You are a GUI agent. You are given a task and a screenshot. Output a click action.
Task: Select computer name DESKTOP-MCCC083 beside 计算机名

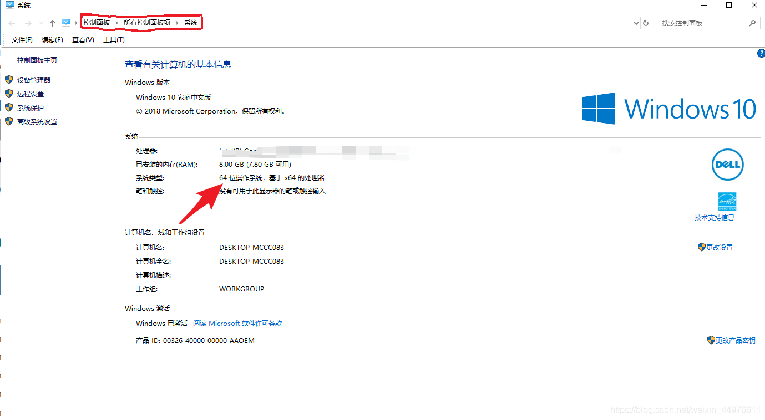point(251,248)
